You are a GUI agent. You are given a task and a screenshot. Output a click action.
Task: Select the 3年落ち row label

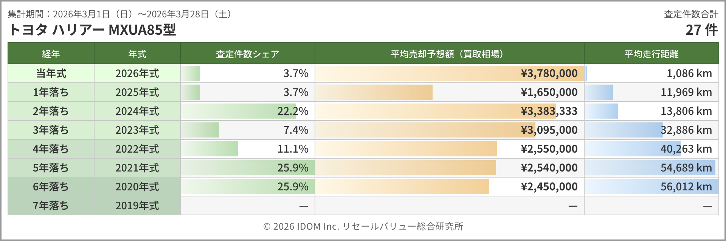(51, 130)
